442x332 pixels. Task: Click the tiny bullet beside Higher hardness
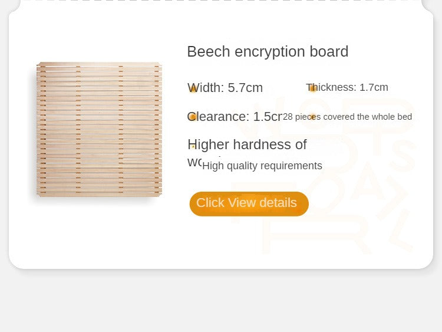193,147
